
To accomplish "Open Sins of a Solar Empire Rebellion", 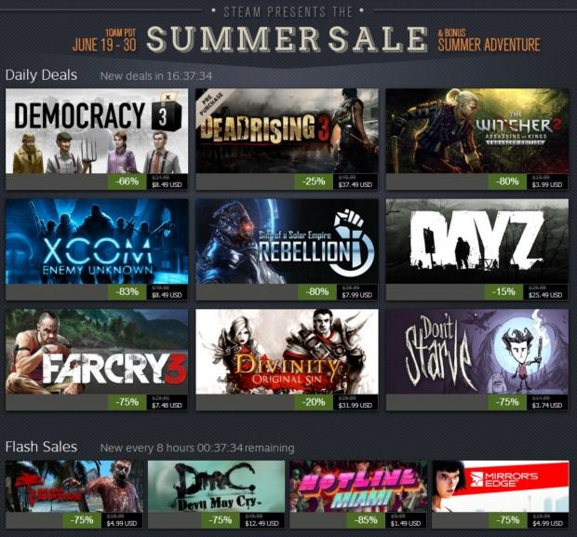I will tap(287, 241).
